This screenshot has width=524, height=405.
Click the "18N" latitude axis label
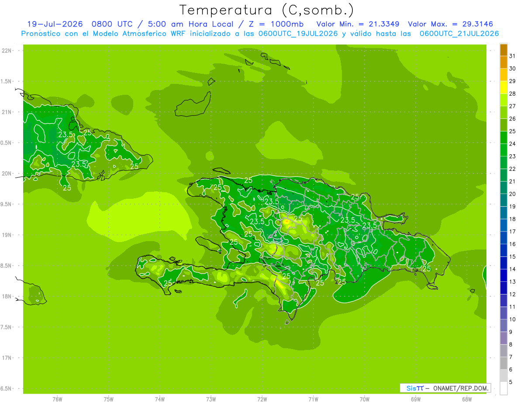[7, 296]
